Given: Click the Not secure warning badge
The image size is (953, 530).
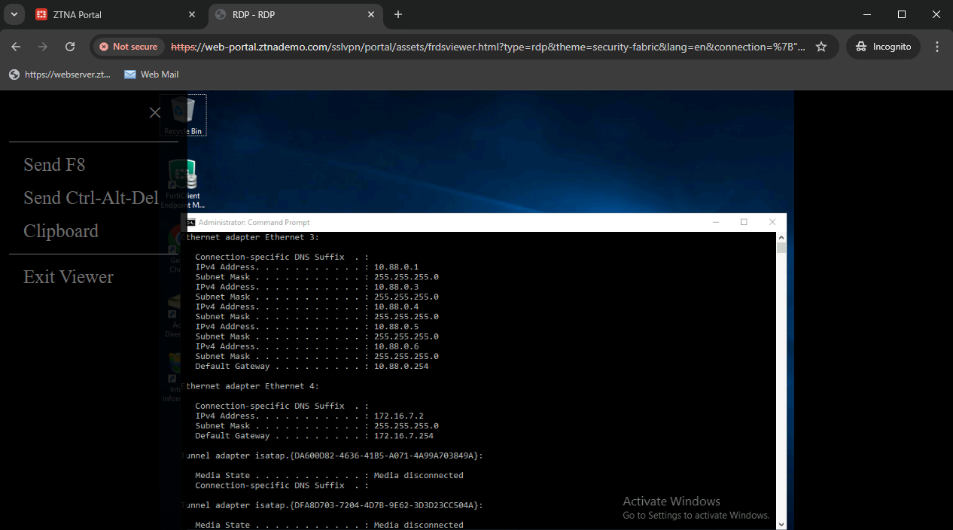Looking at the screenshot, I should click(x=129, y=47).
